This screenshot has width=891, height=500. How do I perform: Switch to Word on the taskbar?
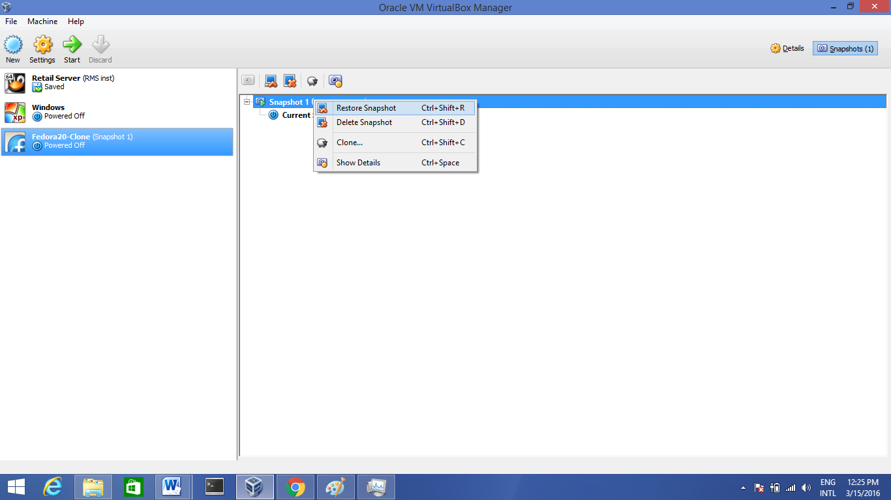point(173,487)
